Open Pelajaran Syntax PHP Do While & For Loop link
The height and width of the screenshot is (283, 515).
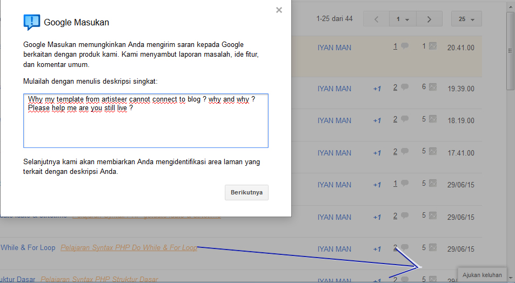[129, 247]
